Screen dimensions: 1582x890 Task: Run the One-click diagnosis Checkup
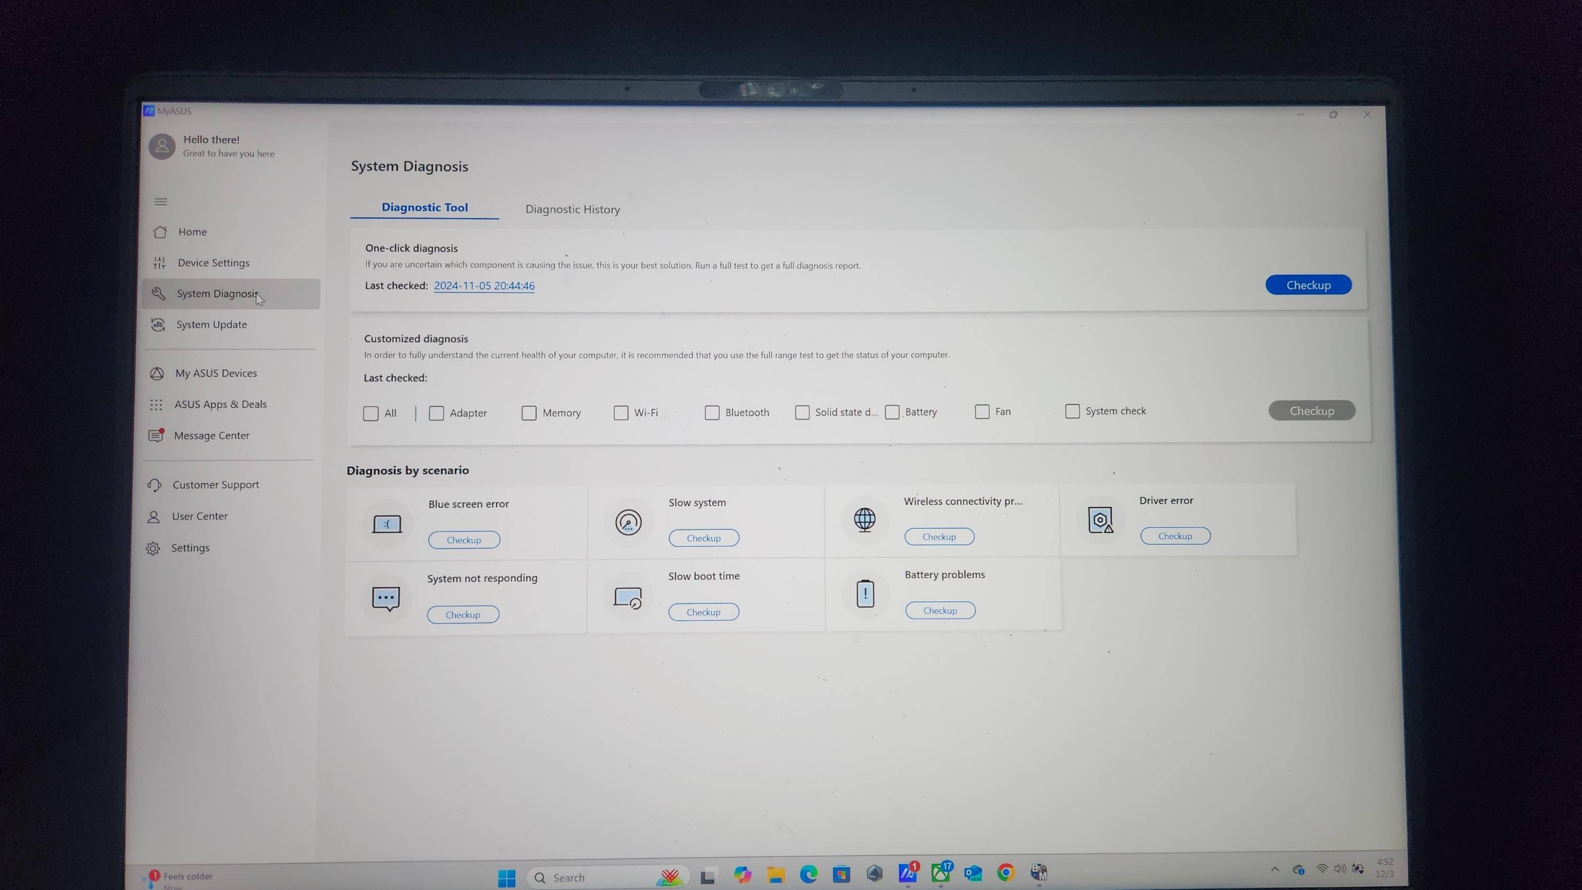[1308, 286]
